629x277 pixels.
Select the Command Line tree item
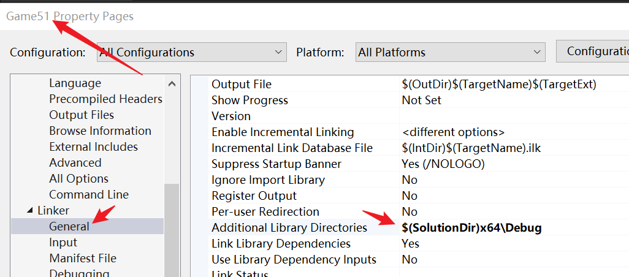tap(89, 195)
